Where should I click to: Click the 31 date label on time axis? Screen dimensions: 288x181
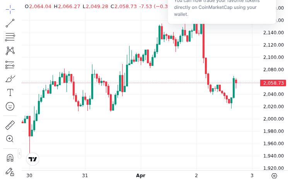click(x=85, y=176)
